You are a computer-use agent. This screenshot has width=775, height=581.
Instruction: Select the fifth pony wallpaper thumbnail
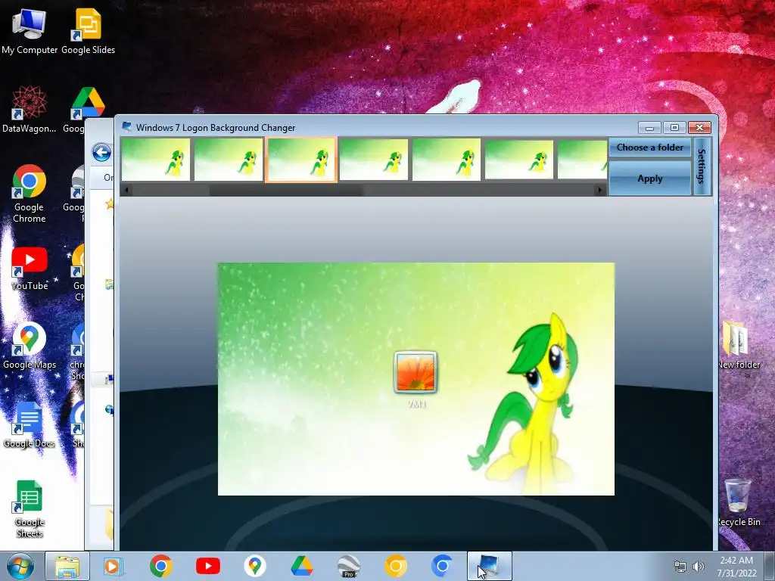(x=447, y=160)
